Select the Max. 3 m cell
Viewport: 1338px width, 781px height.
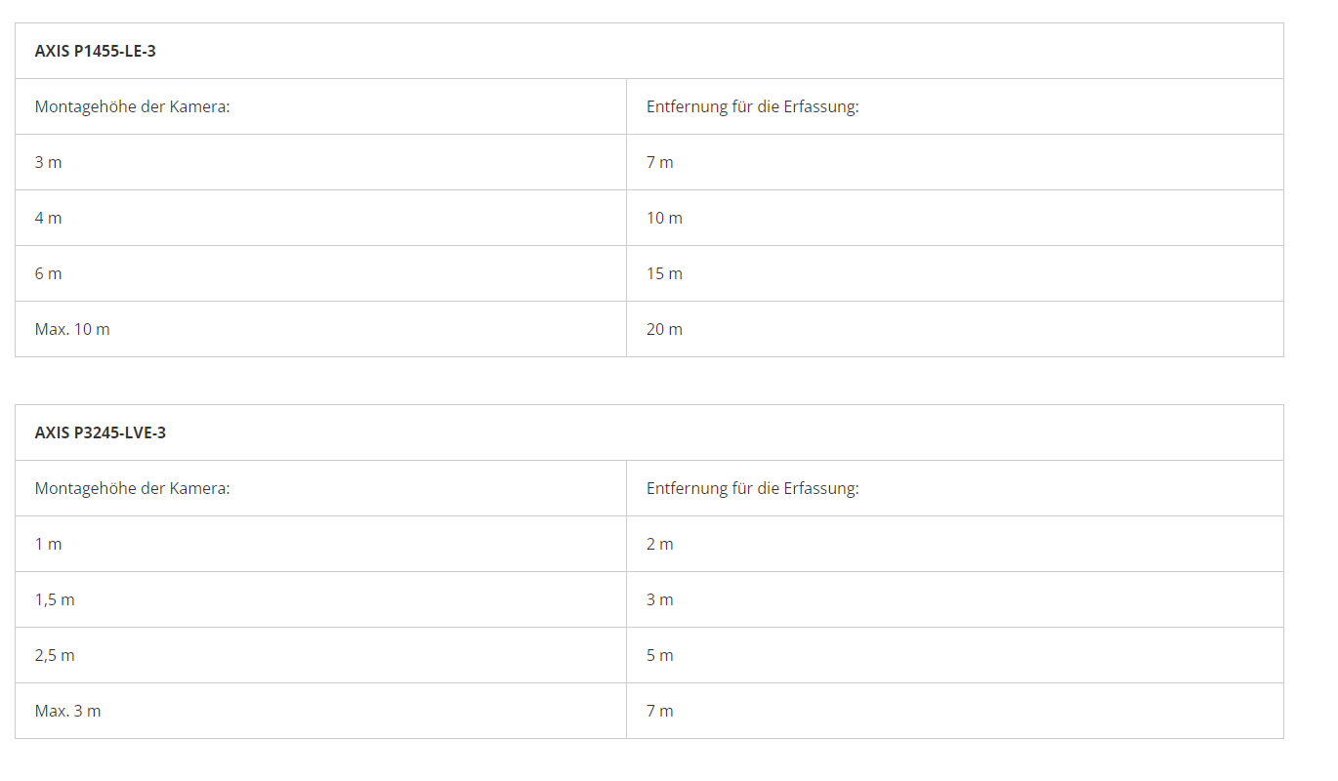coord(67,711)
